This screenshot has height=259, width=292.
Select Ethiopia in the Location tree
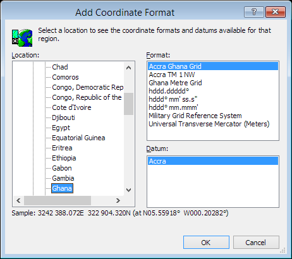pyautogui.click(x=64, y=158)
